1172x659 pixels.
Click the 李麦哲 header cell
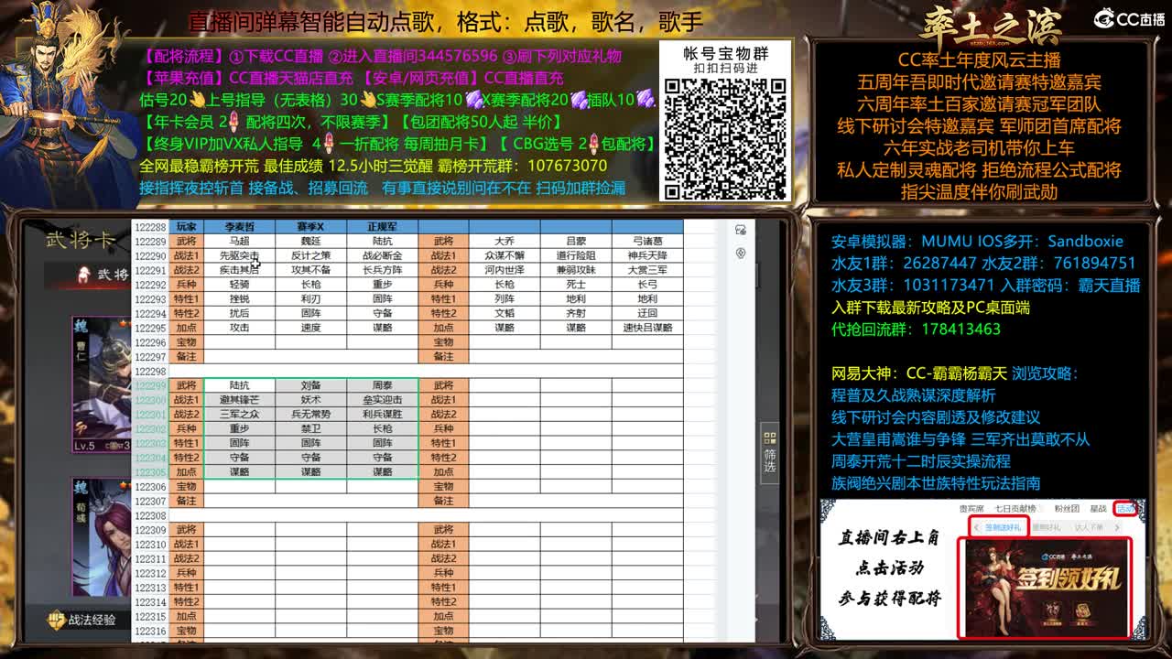click(x=239, y=226)
